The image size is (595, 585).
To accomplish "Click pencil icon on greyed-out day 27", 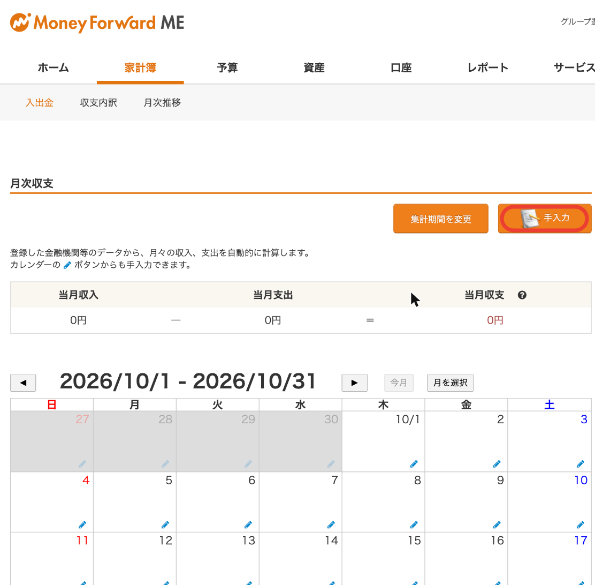I will (x=82, y=464).
